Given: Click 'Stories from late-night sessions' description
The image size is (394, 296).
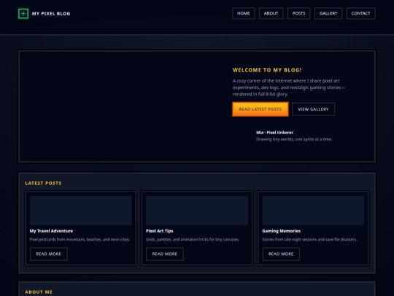Looking at the screenshot, I should (309, 240).
